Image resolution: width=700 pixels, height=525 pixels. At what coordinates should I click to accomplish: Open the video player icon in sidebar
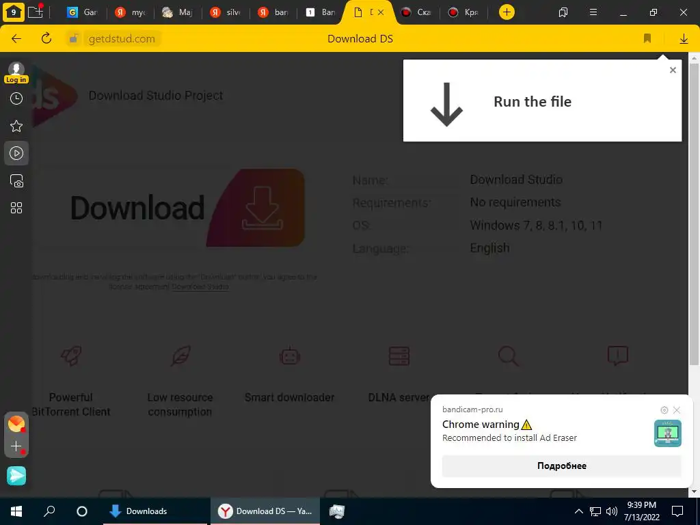16,154
